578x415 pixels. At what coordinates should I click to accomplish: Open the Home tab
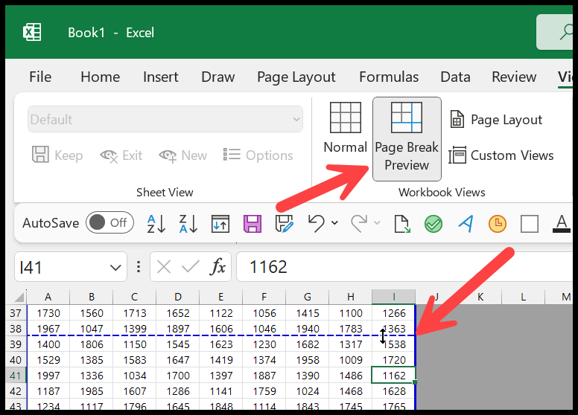(x=101, y=77)
